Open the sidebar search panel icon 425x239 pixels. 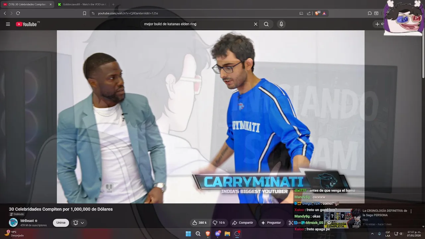point(376,13)
